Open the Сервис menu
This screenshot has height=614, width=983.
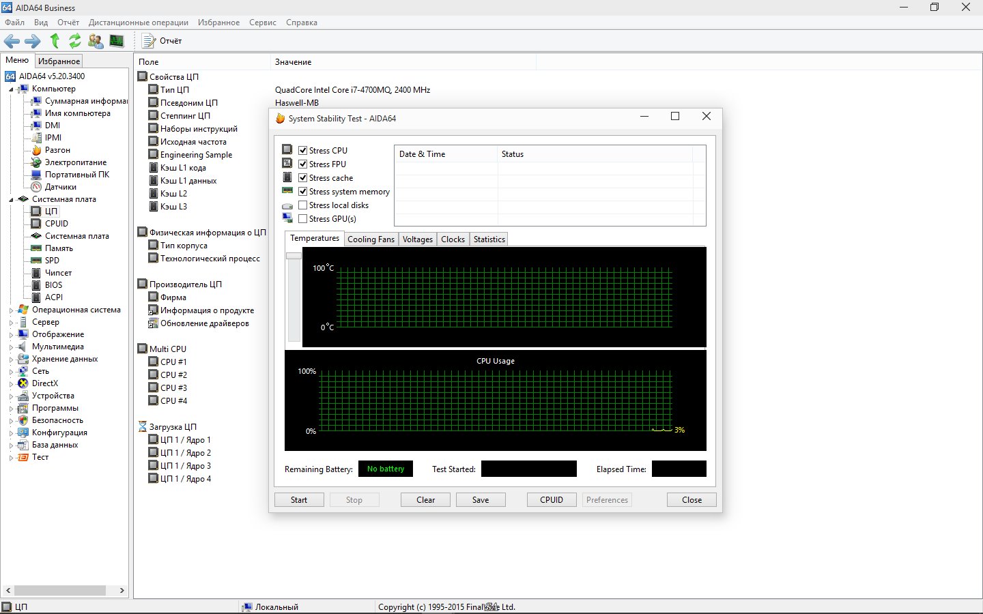pyautogui.click(x=263, y=23)
